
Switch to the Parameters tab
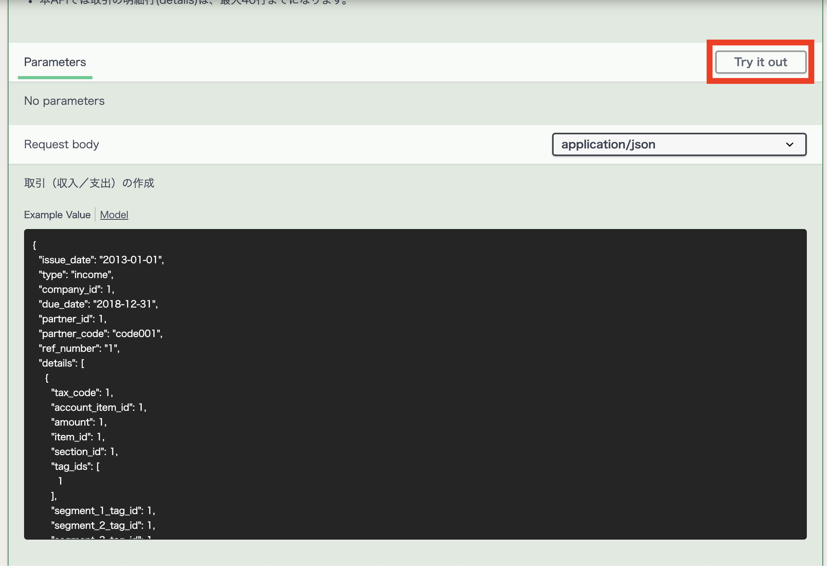tap(55, 62)
